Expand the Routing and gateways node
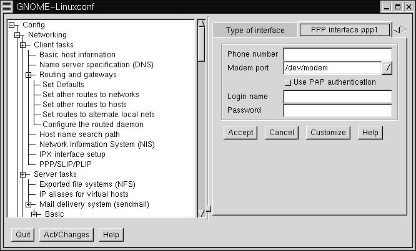The height and width of the screenshot is (251, 416). 29,75
